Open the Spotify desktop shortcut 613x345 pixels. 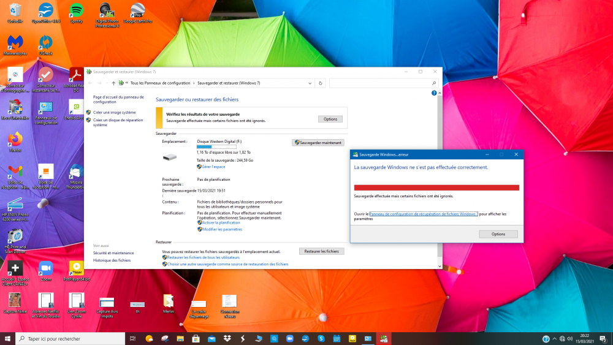pyautogui.click(x=76, y=11)
